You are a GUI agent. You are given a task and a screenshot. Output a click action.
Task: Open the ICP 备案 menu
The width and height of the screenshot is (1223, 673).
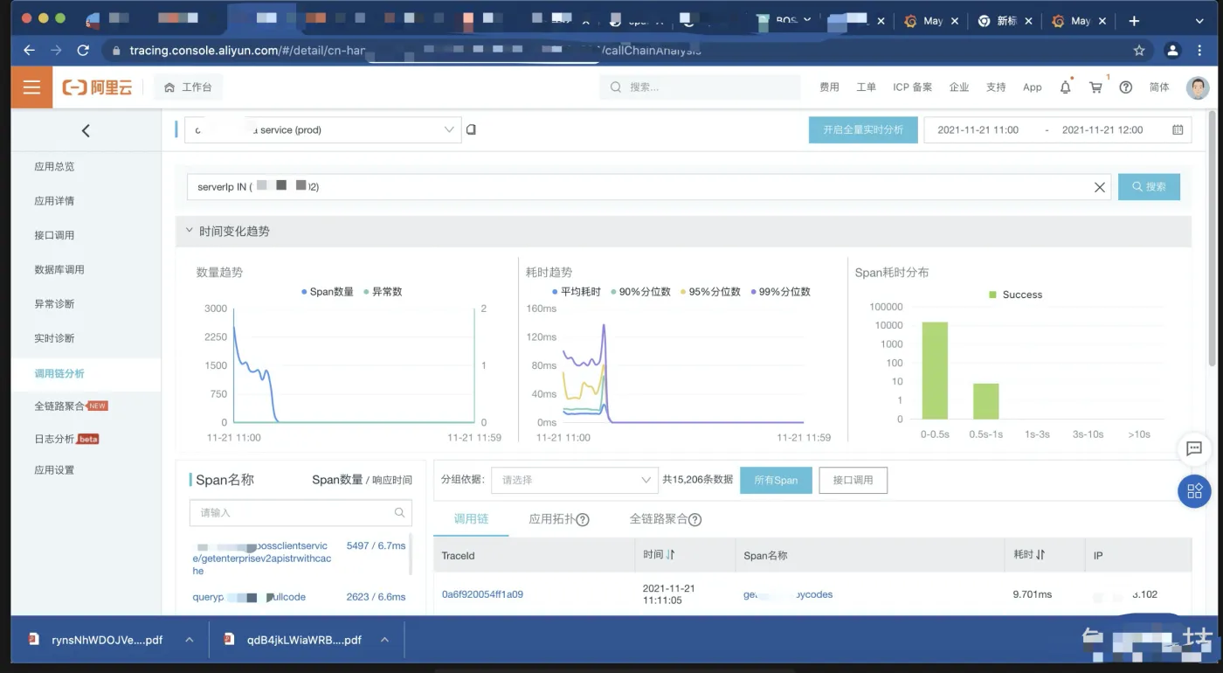[x=912, y=87]
